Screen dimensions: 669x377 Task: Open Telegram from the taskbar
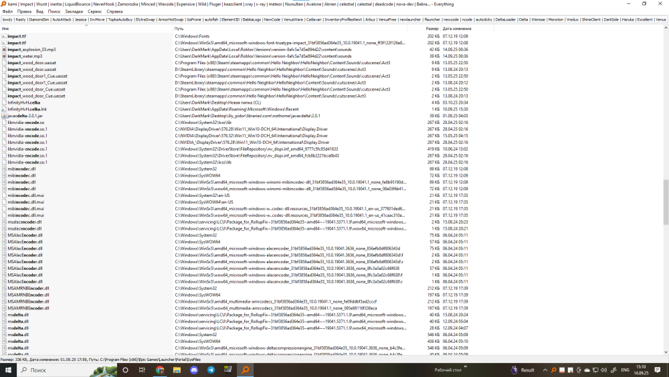tap(211, 370)
